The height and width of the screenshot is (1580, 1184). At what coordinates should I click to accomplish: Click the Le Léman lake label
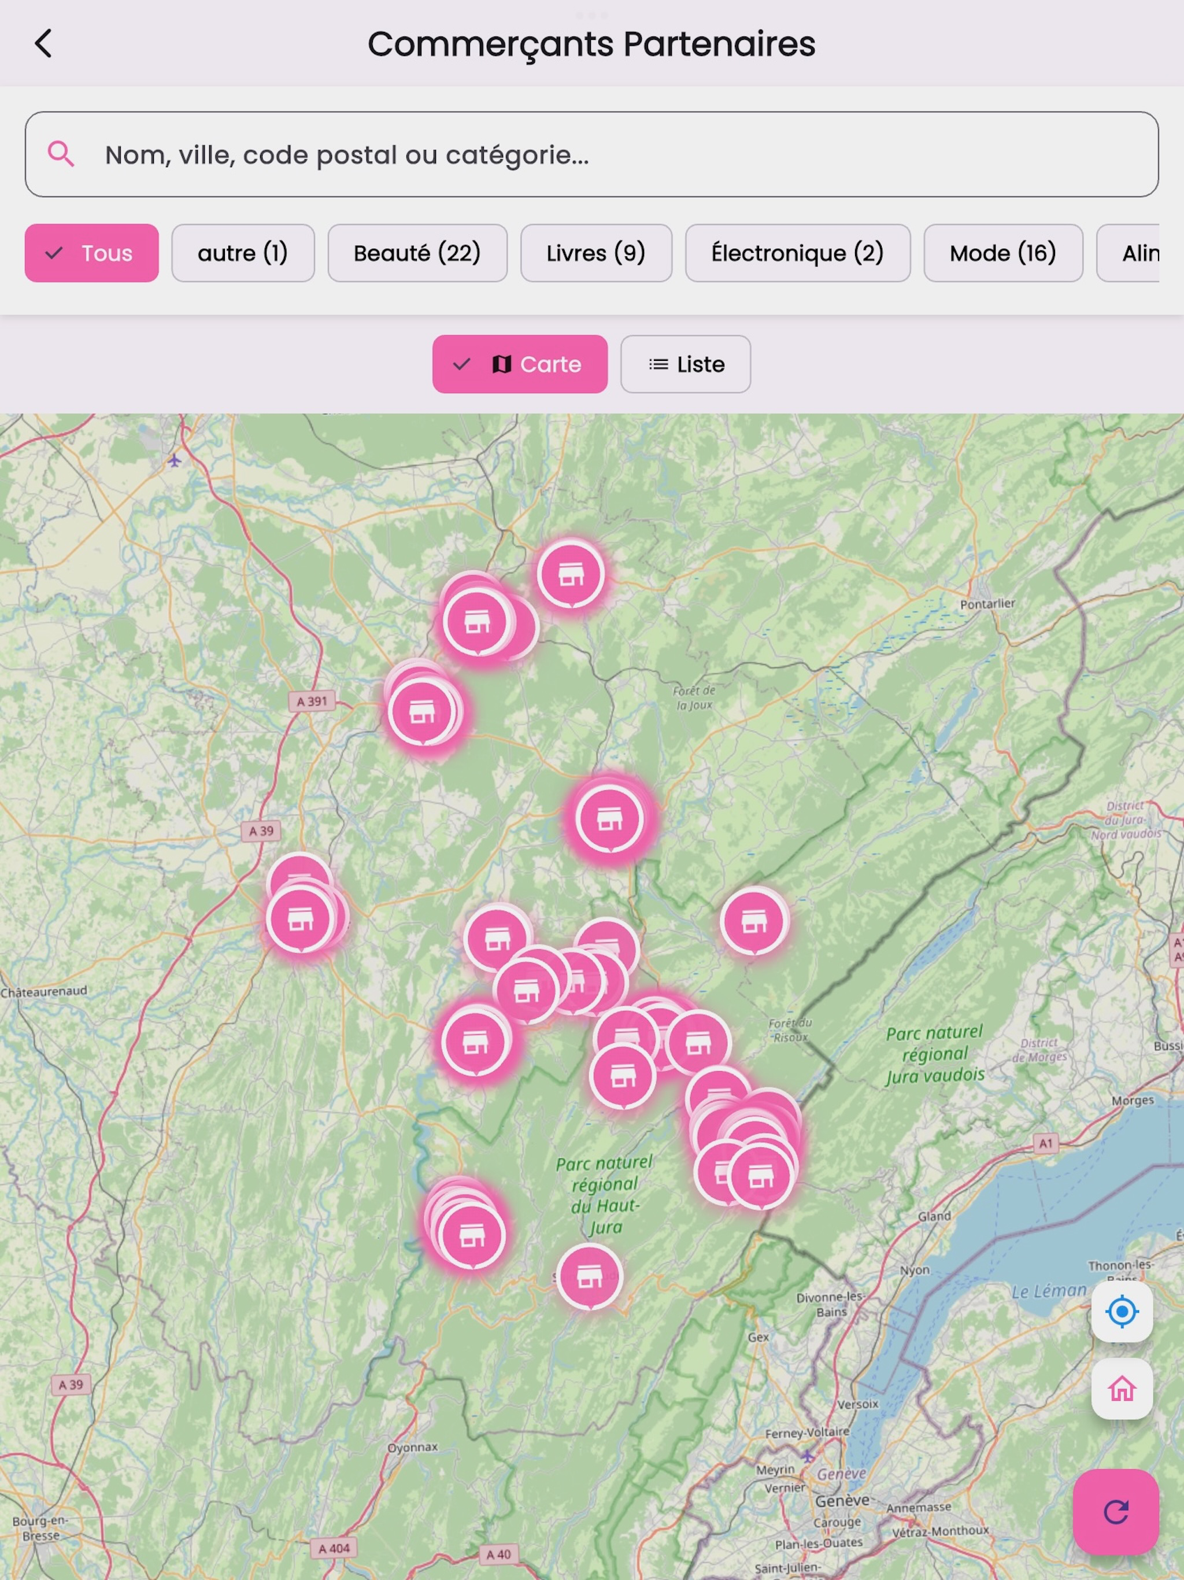pyautogui.click(x=1048, y=1291)
